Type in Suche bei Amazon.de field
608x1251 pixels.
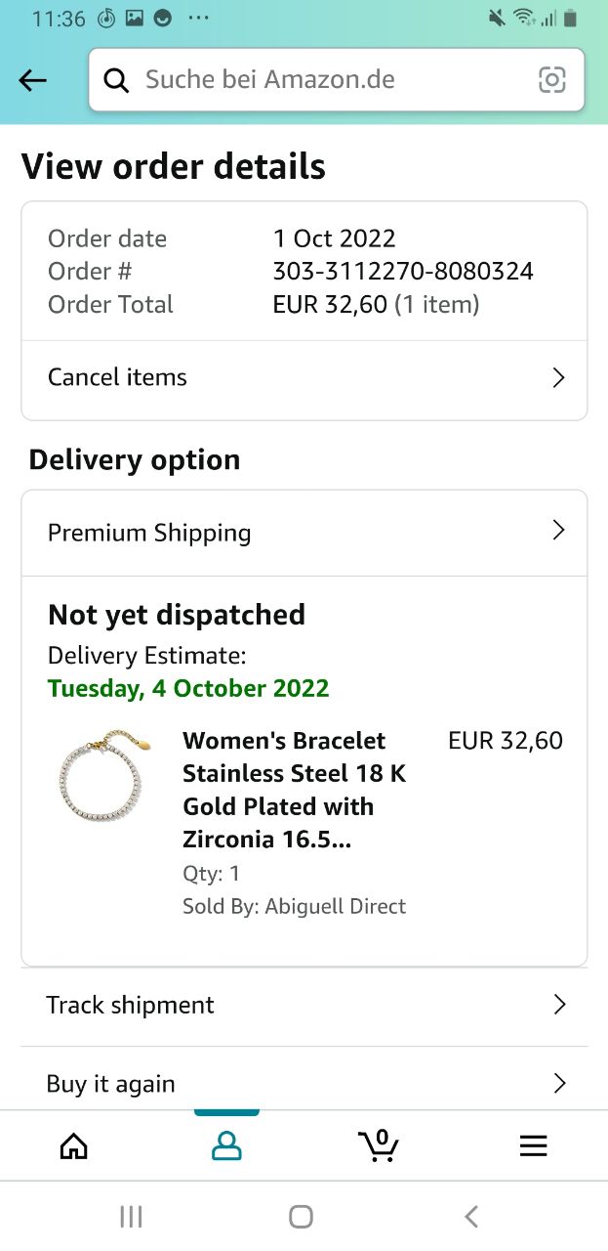point(332,80)
